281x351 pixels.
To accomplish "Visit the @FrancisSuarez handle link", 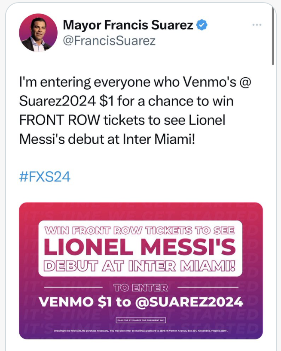I will click(x=109, y=41).
